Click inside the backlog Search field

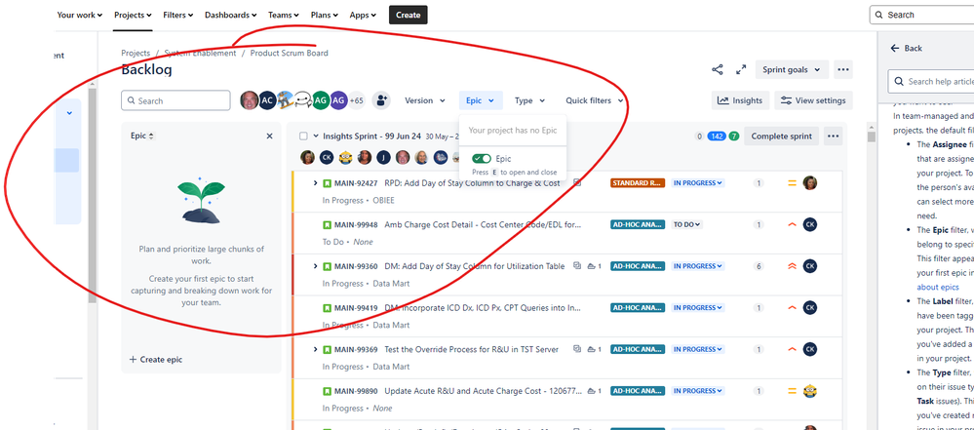tap(175, 100)
